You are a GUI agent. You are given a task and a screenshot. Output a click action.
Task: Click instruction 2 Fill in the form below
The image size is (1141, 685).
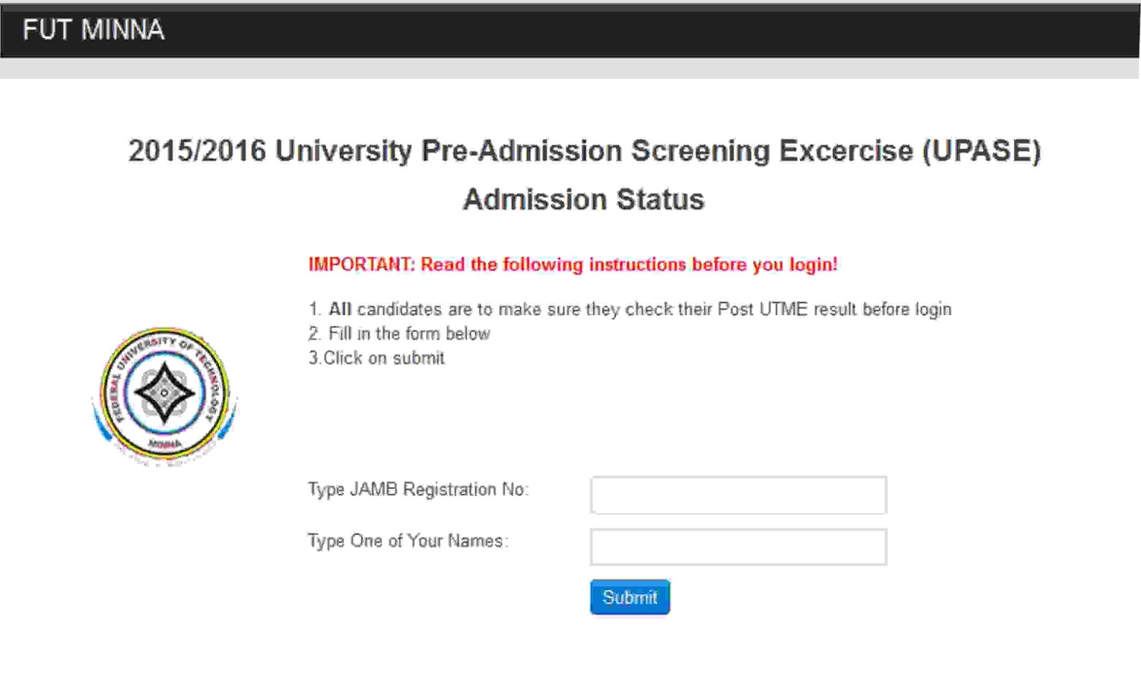pyautogui.click(x=399, y=333)
